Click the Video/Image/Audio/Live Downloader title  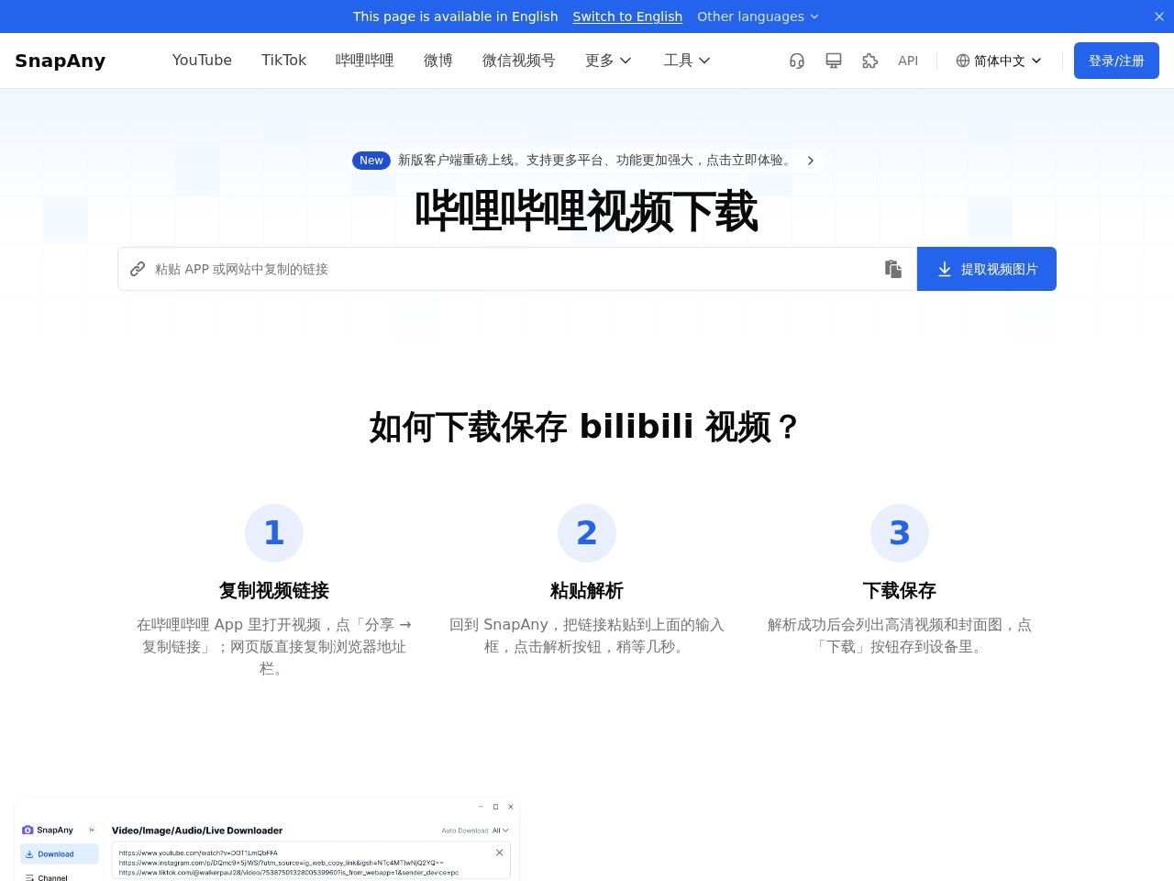tap(197, 831)
